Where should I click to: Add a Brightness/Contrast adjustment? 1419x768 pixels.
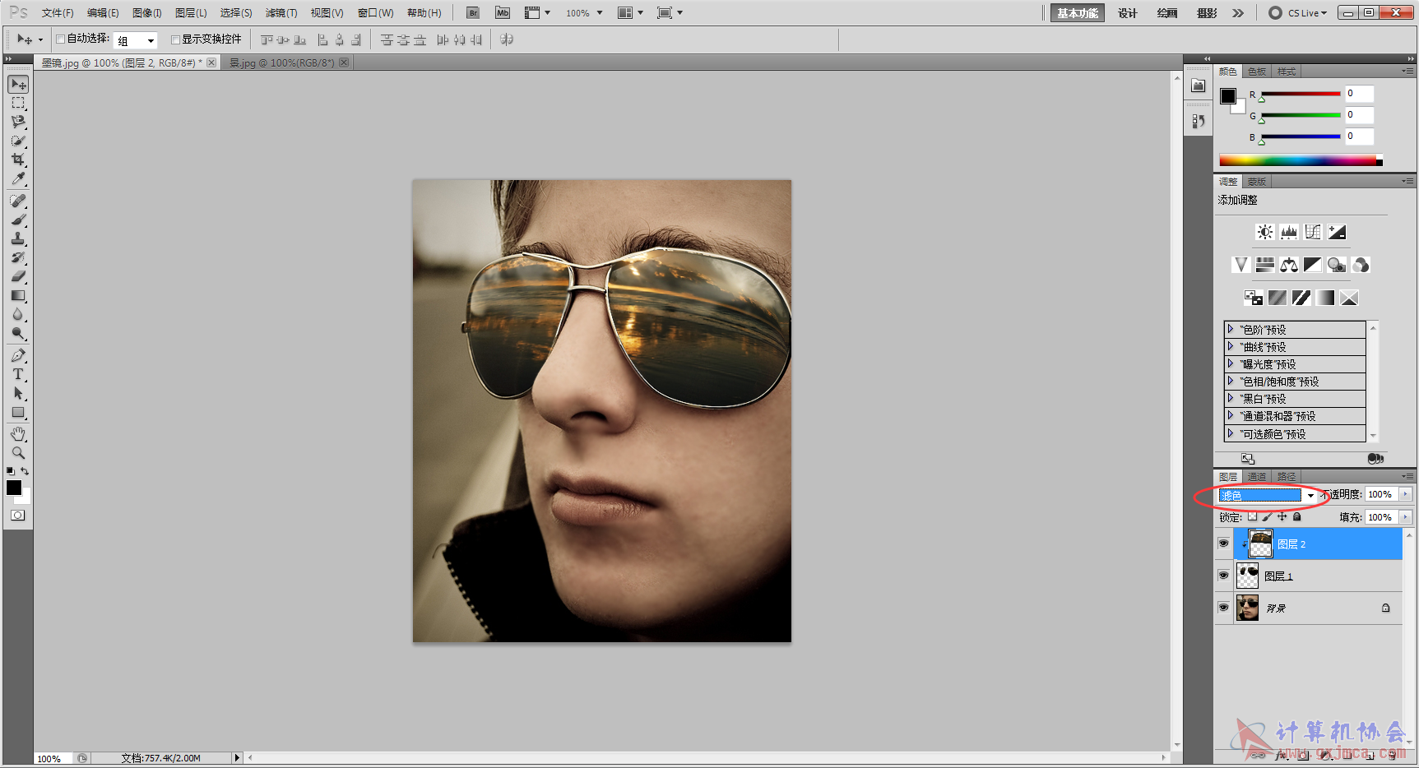[x=1265, y=232]
